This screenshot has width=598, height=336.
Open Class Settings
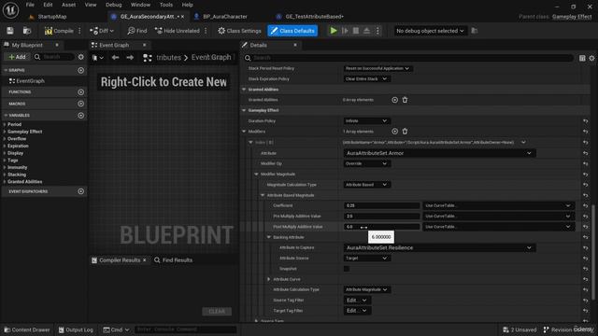click(239, 31)
